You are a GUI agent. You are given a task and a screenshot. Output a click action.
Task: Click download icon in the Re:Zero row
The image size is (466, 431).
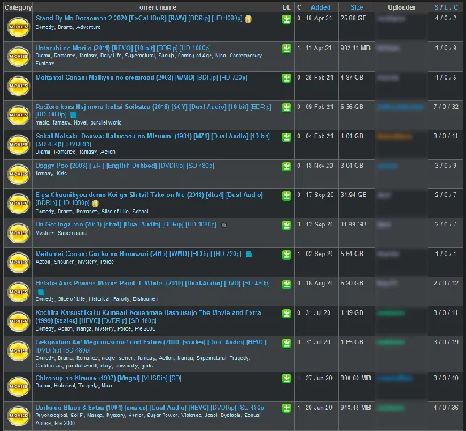[x=286, y=108]
